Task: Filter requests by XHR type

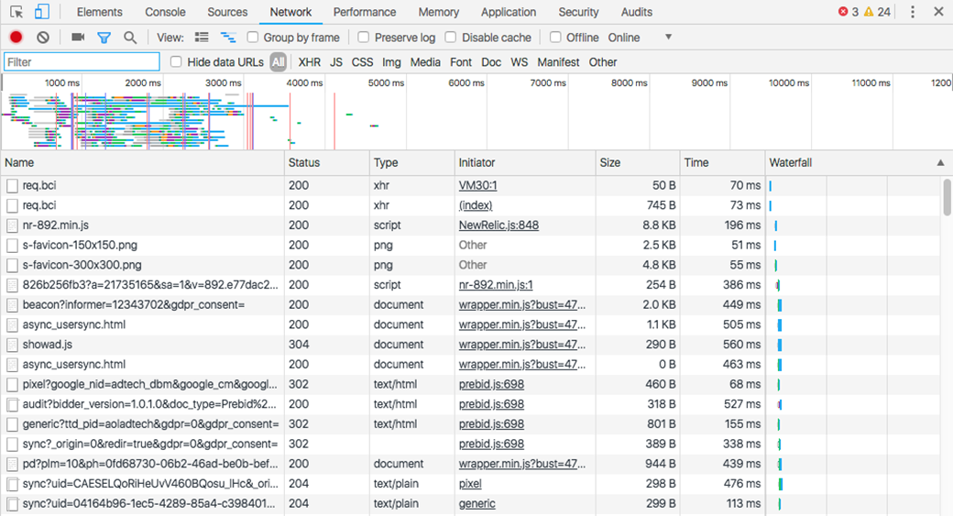Action: pos(310,62)
